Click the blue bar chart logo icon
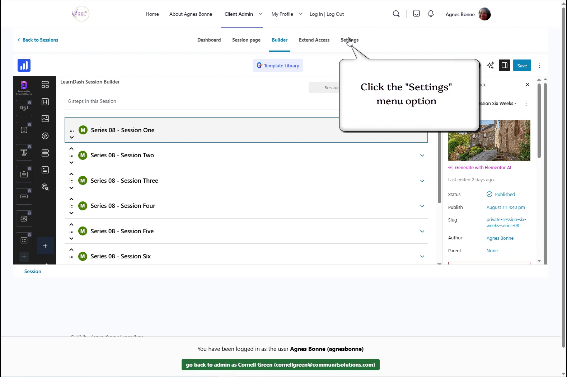This screenshot has height=377, width=567. click(x=24, y=66)
